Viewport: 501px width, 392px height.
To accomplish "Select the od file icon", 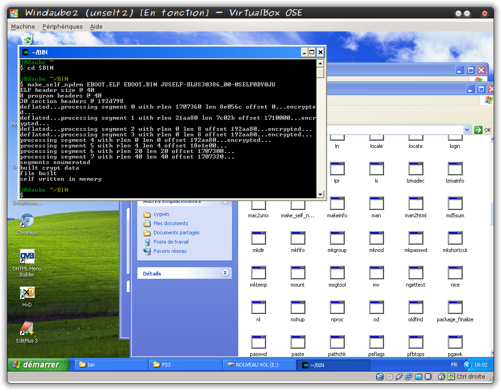I will coord(377,307).
